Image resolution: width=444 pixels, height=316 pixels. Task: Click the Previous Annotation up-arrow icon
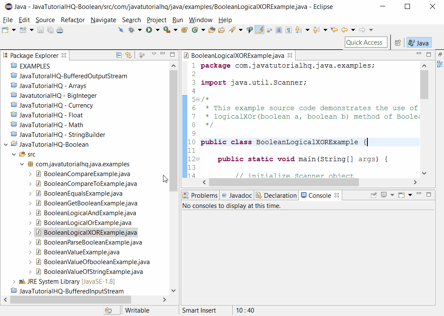[316, 30]
